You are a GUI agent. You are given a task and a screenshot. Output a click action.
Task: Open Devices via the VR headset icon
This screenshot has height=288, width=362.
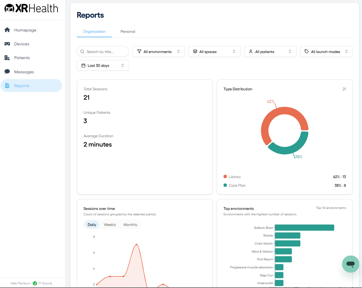point(7,44)
